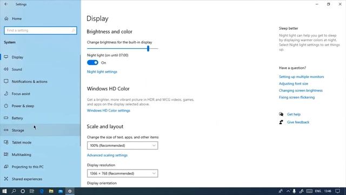Image resolution: width=346 pixels, height=195 pixels.
Task: Focus the Find a setting search box
Action: [x=41, y=30]
